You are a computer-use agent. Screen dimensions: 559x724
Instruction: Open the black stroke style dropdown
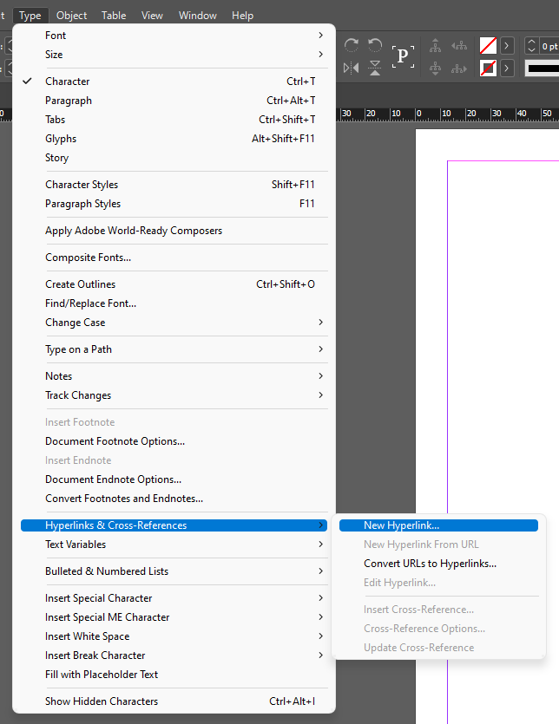point(543,68)
